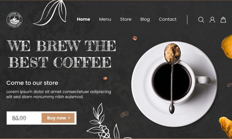Select Contact in the navigation bar

pyautogui.click(x=168, y=19)
